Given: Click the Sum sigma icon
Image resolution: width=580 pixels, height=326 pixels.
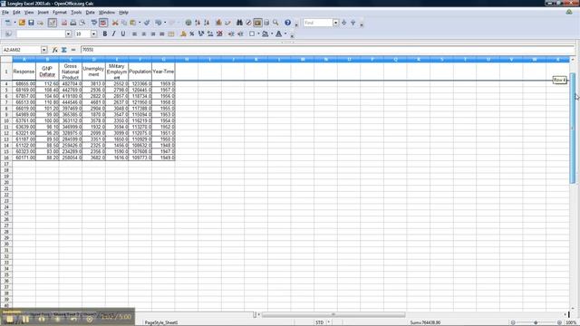Looking at the screenshot, I should click(64, 50).
